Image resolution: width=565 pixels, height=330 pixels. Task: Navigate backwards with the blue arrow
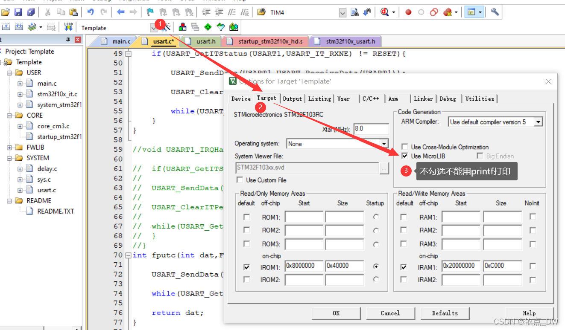(x=121, y=12)
